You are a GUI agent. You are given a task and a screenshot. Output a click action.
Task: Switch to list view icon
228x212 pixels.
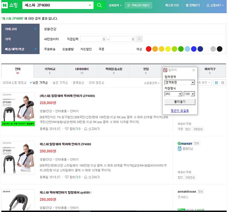tap(216, 83)
